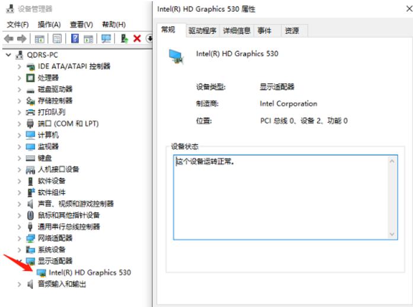This screenshot has width=413, height=307.
Task: Click the 软件组件 icon
Action: point(31,193)
